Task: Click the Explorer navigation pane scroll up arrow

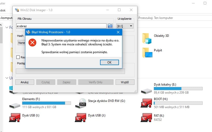Action: tap(1, 25)
